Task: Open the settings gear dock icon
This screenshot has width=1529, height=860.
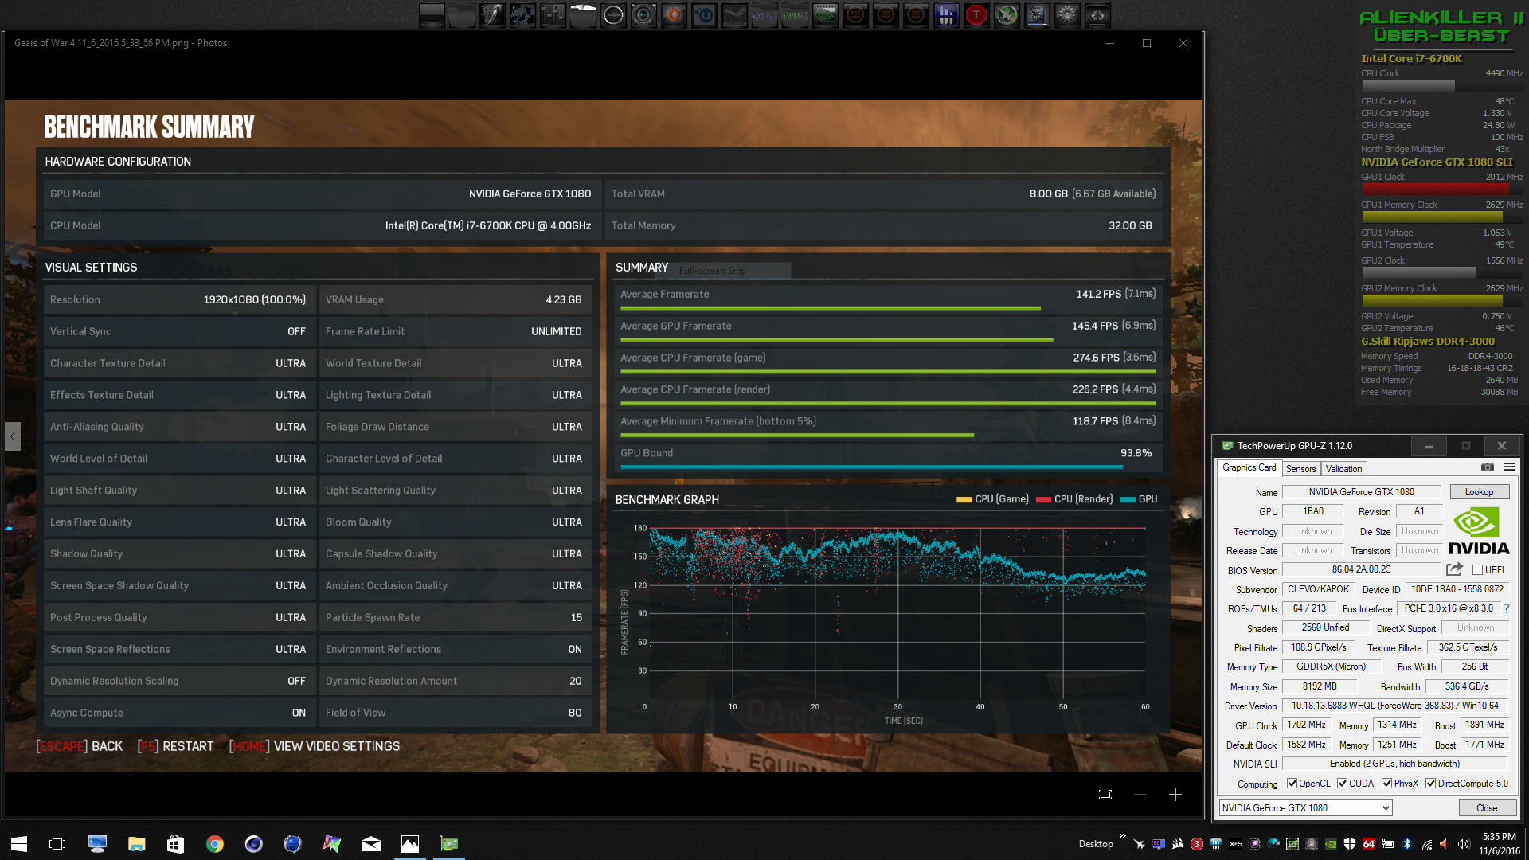Action: tap(1067, 14)
